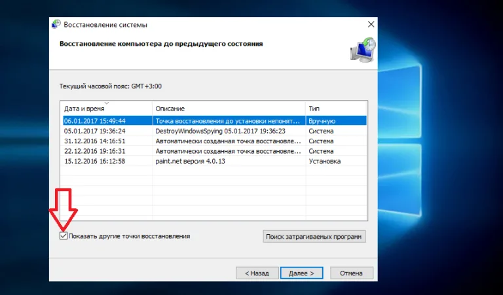The height and width of the screenshot is (295, 503).
Task: Select restore point 06.01.2017 15:49:44
Action: [215, 121]
